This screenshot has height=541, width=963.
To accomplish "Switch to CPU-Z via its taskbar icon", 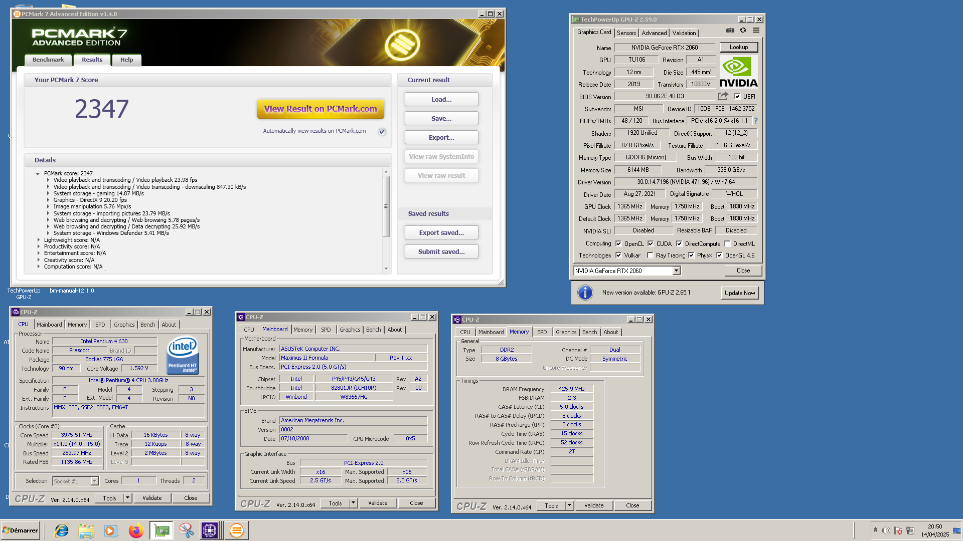I will 210,530.
